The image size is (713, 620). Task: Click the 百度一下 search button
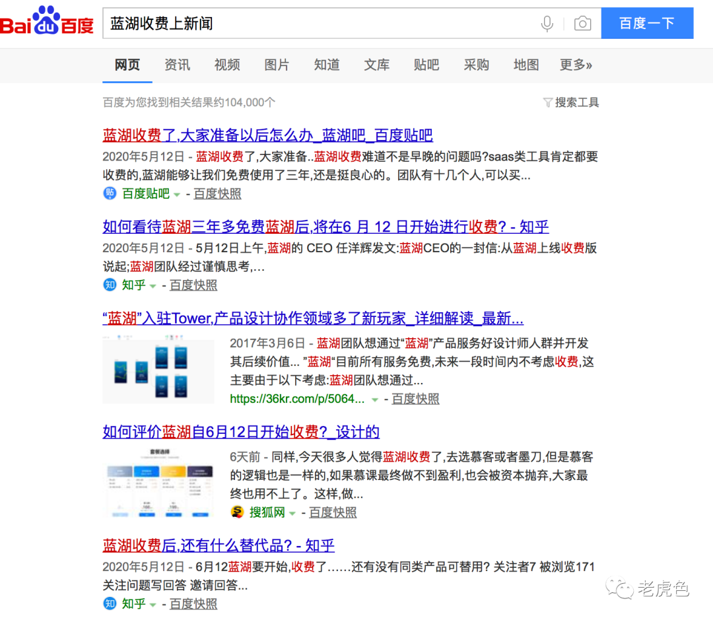pos(647,23)
